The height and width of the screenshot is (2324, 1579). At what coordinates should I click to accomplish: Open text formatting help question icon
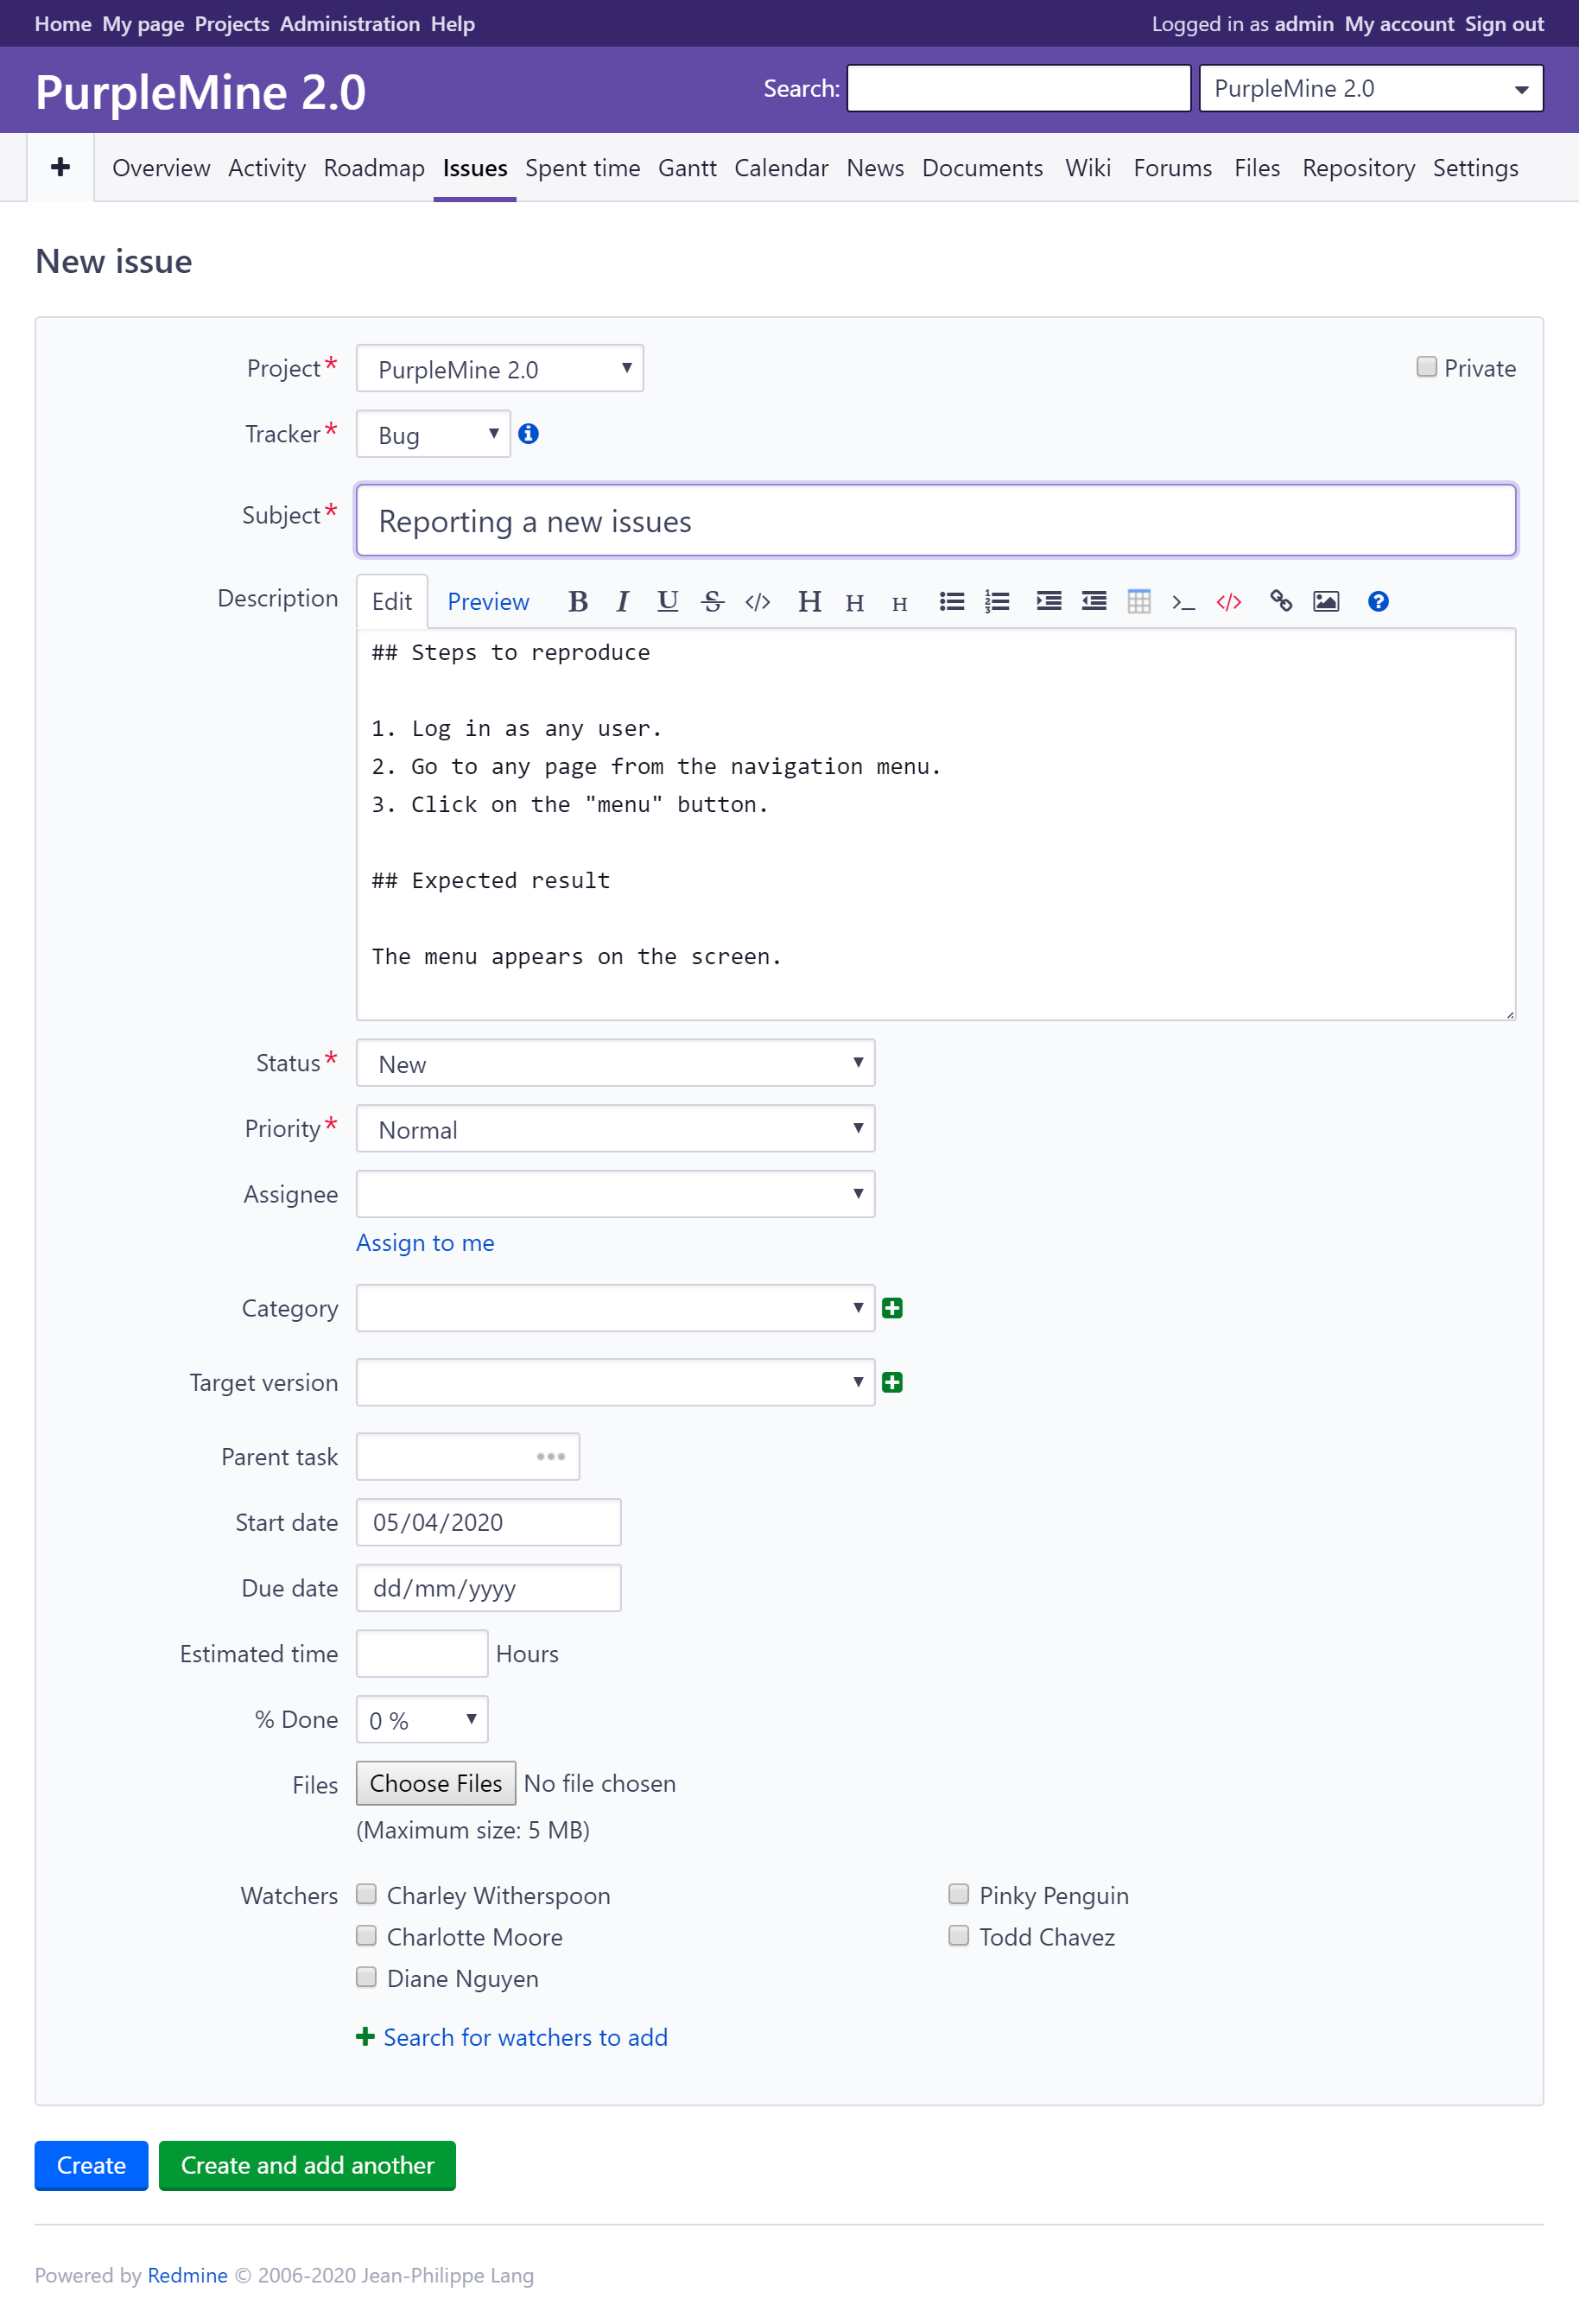[1377, 601]
